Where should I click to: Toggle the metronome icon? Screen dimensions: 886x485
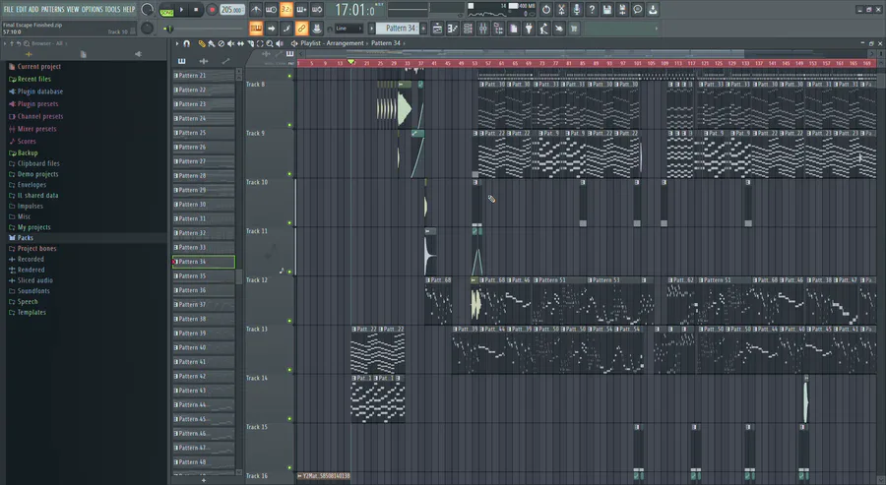click(x=255, y=10)
